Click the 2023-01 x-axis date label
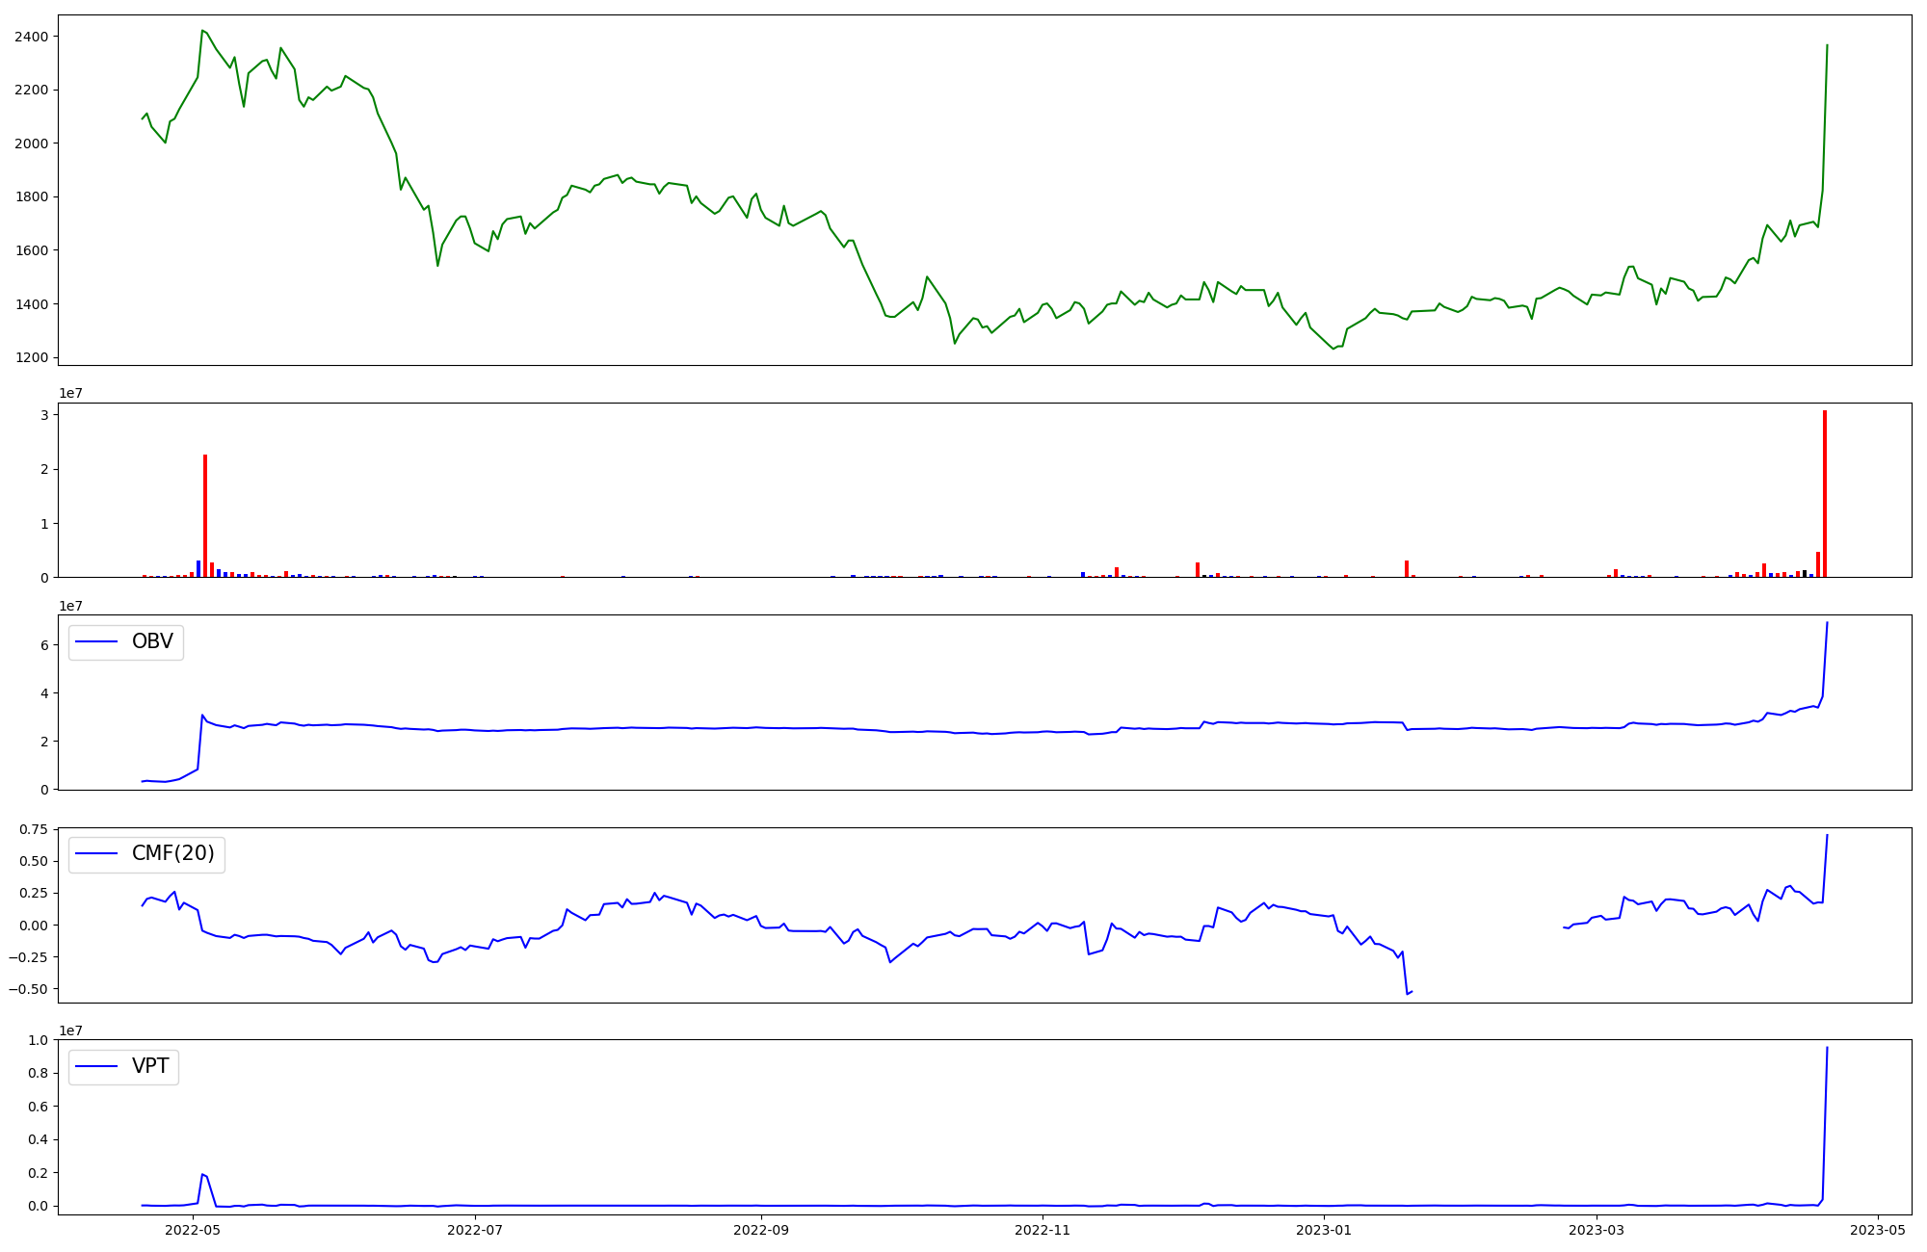Image resolution: width=1927 pixels, height=1252 pixels. pyautogui.click(x=1325, y=1230)
